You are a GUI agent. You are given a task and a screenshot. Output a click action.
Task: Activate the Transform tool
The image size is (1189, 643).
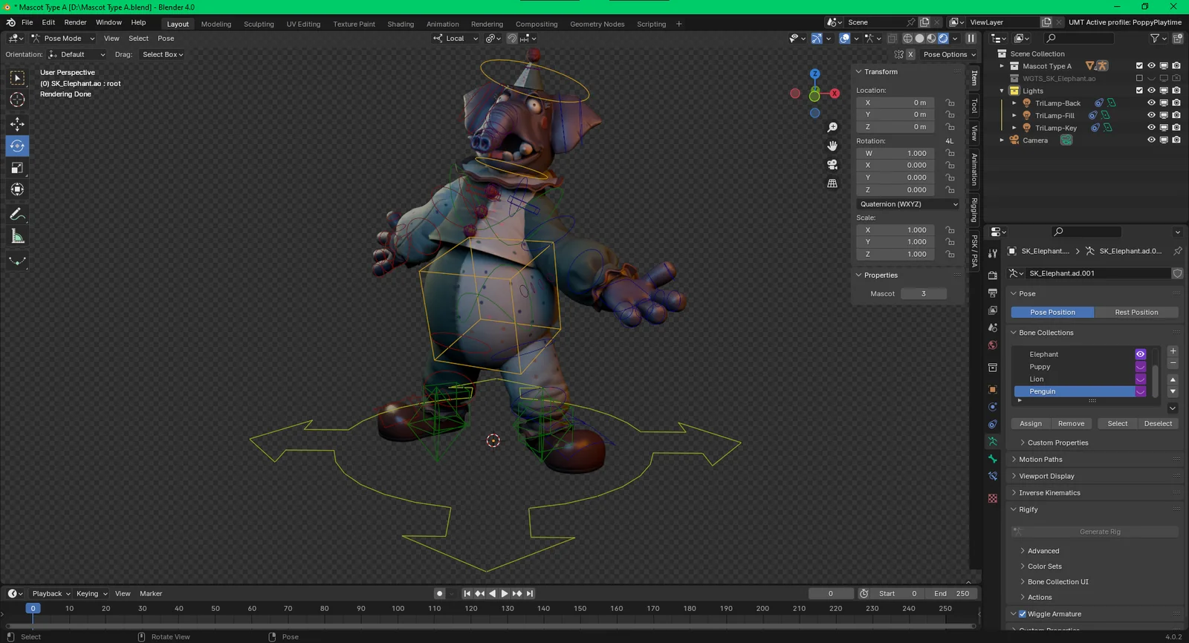click(x=17, y=189)
